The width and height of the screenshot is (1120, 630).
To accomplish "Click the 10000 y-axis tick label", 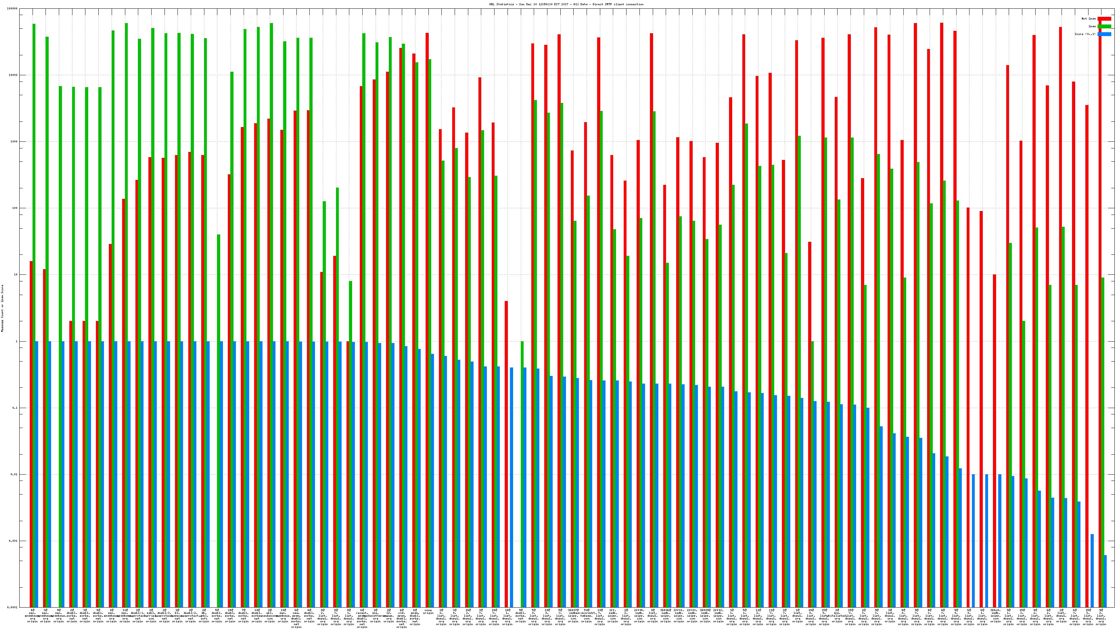I will pyautogui.click(x=14, y=75).
